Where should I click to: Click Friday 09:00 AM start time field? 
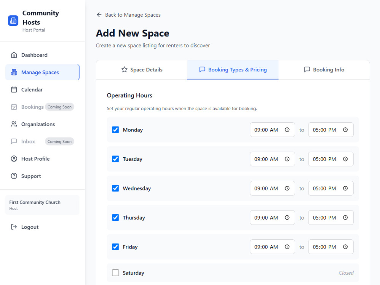(x=272, y=247)
